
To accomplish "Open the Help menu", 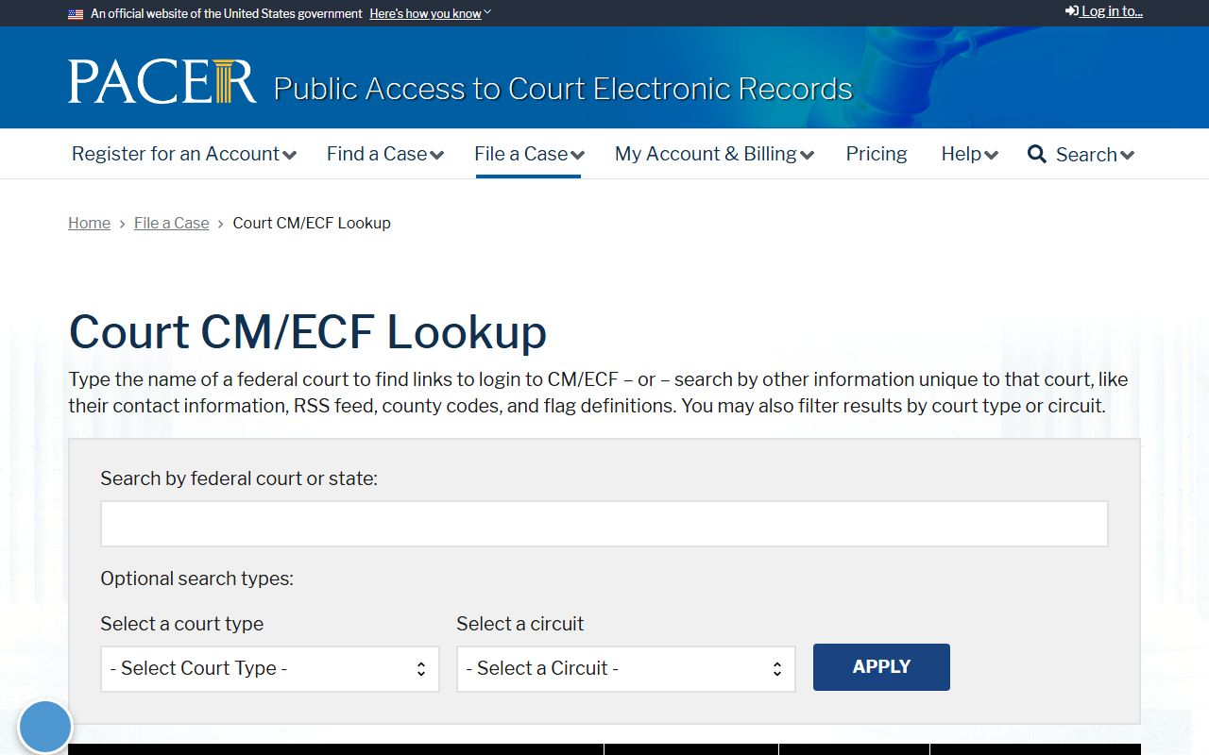I will coord(969,154).
